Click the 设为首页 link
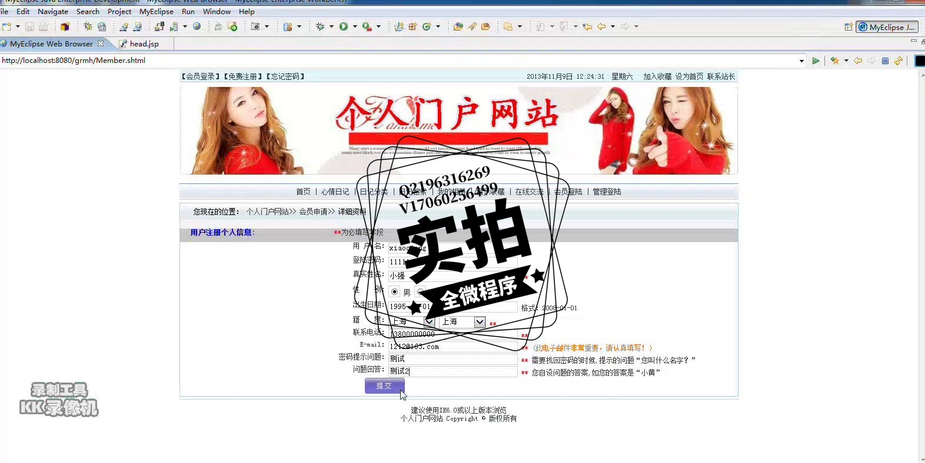Screen dimensions: 925x463 coord(689,76)
